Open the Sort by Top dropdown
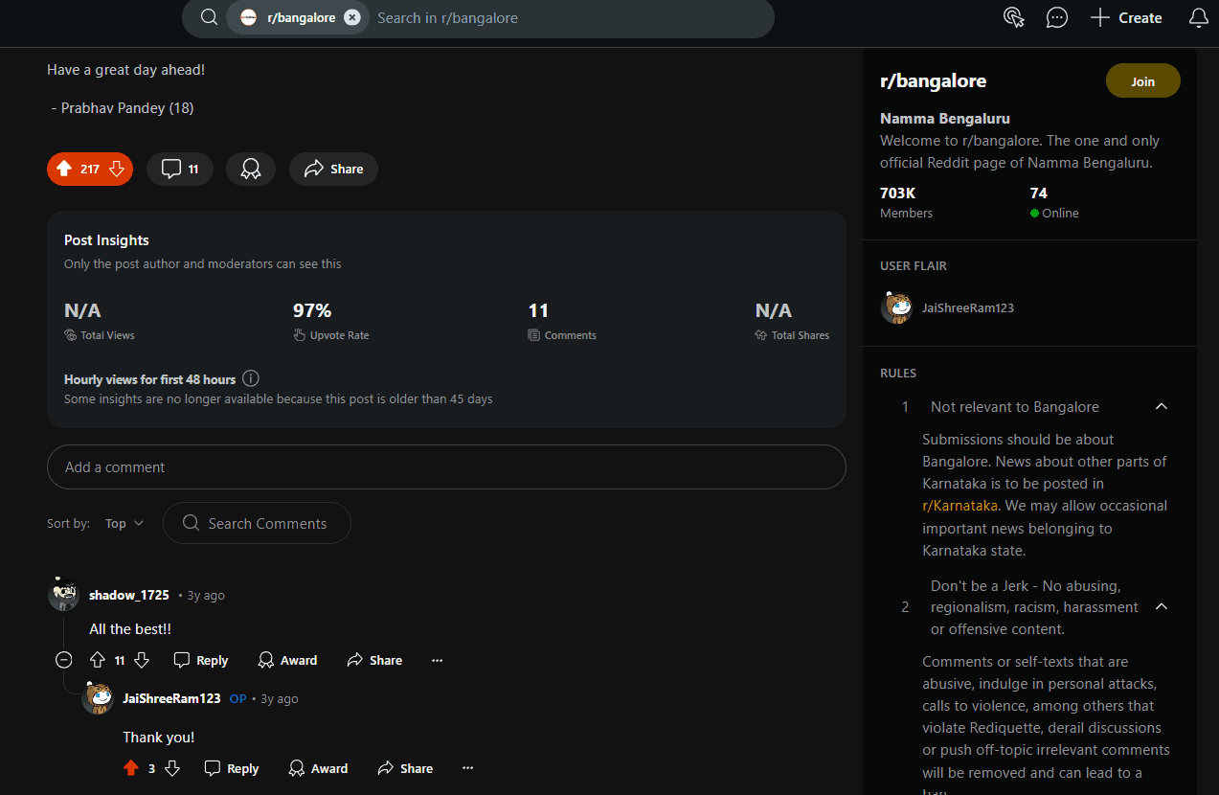Viewport: 1219px width, 795px height. click(x=124, y=523)
